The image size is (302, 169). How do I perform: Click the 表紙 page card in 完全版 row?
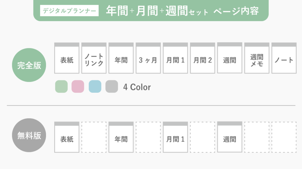pyautogui.click(x=67, y=58)
